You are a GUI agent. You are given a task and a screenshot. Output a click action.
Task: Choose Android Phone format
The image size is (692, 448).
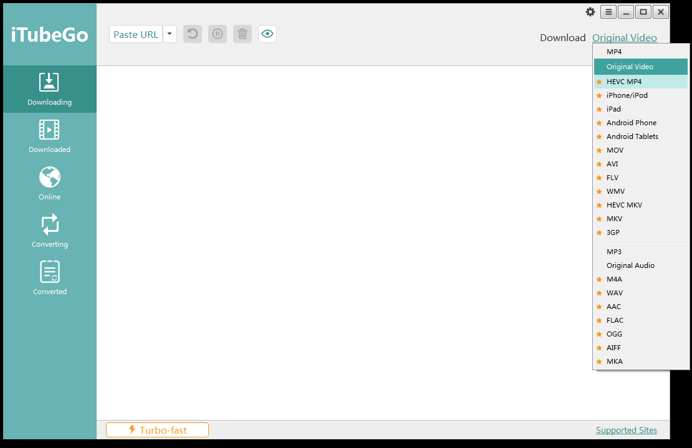point(640,123)
